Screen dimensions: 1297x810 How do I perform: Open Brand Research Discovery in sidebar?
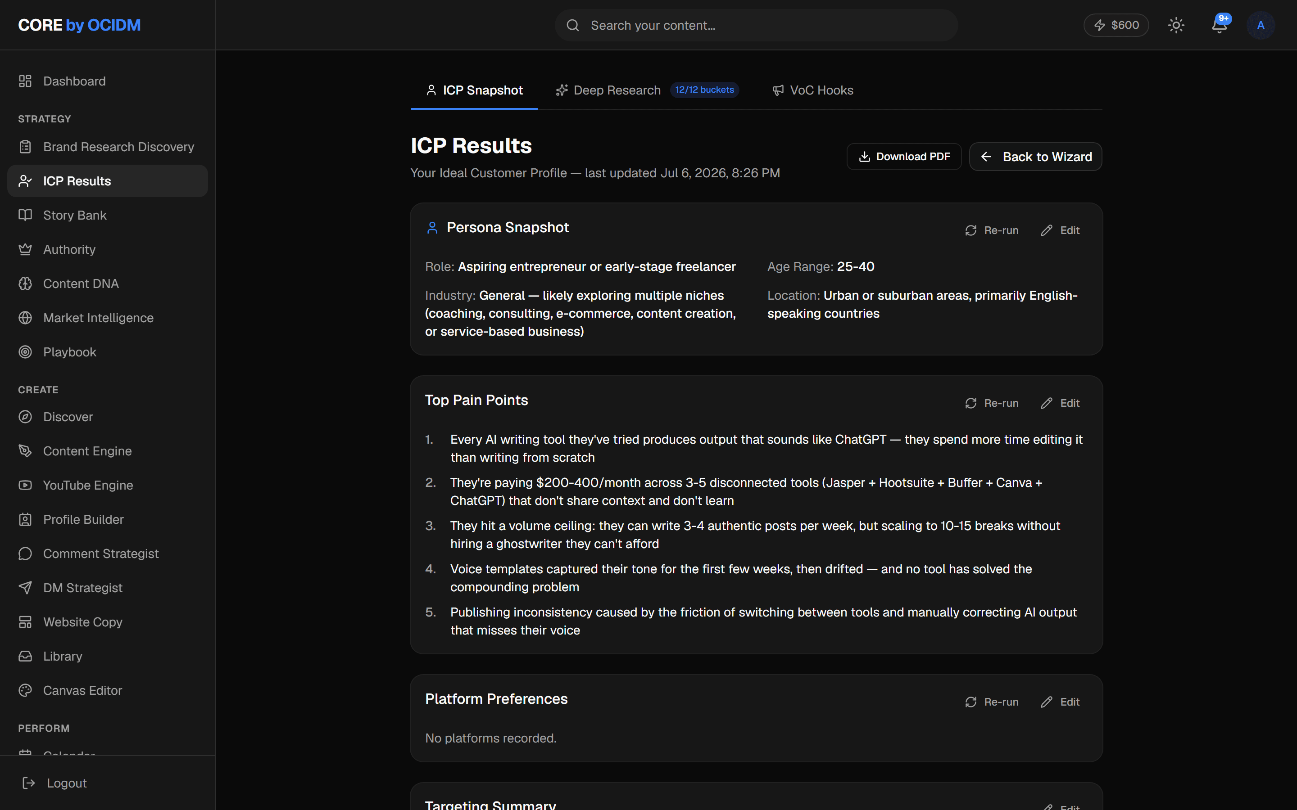107,147
